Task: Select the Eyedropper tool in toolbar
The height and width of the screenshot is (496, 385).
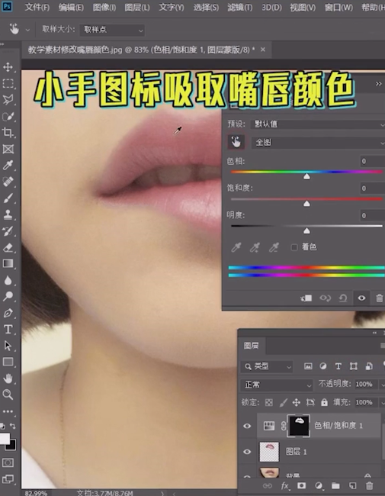Action: (8, 165)
